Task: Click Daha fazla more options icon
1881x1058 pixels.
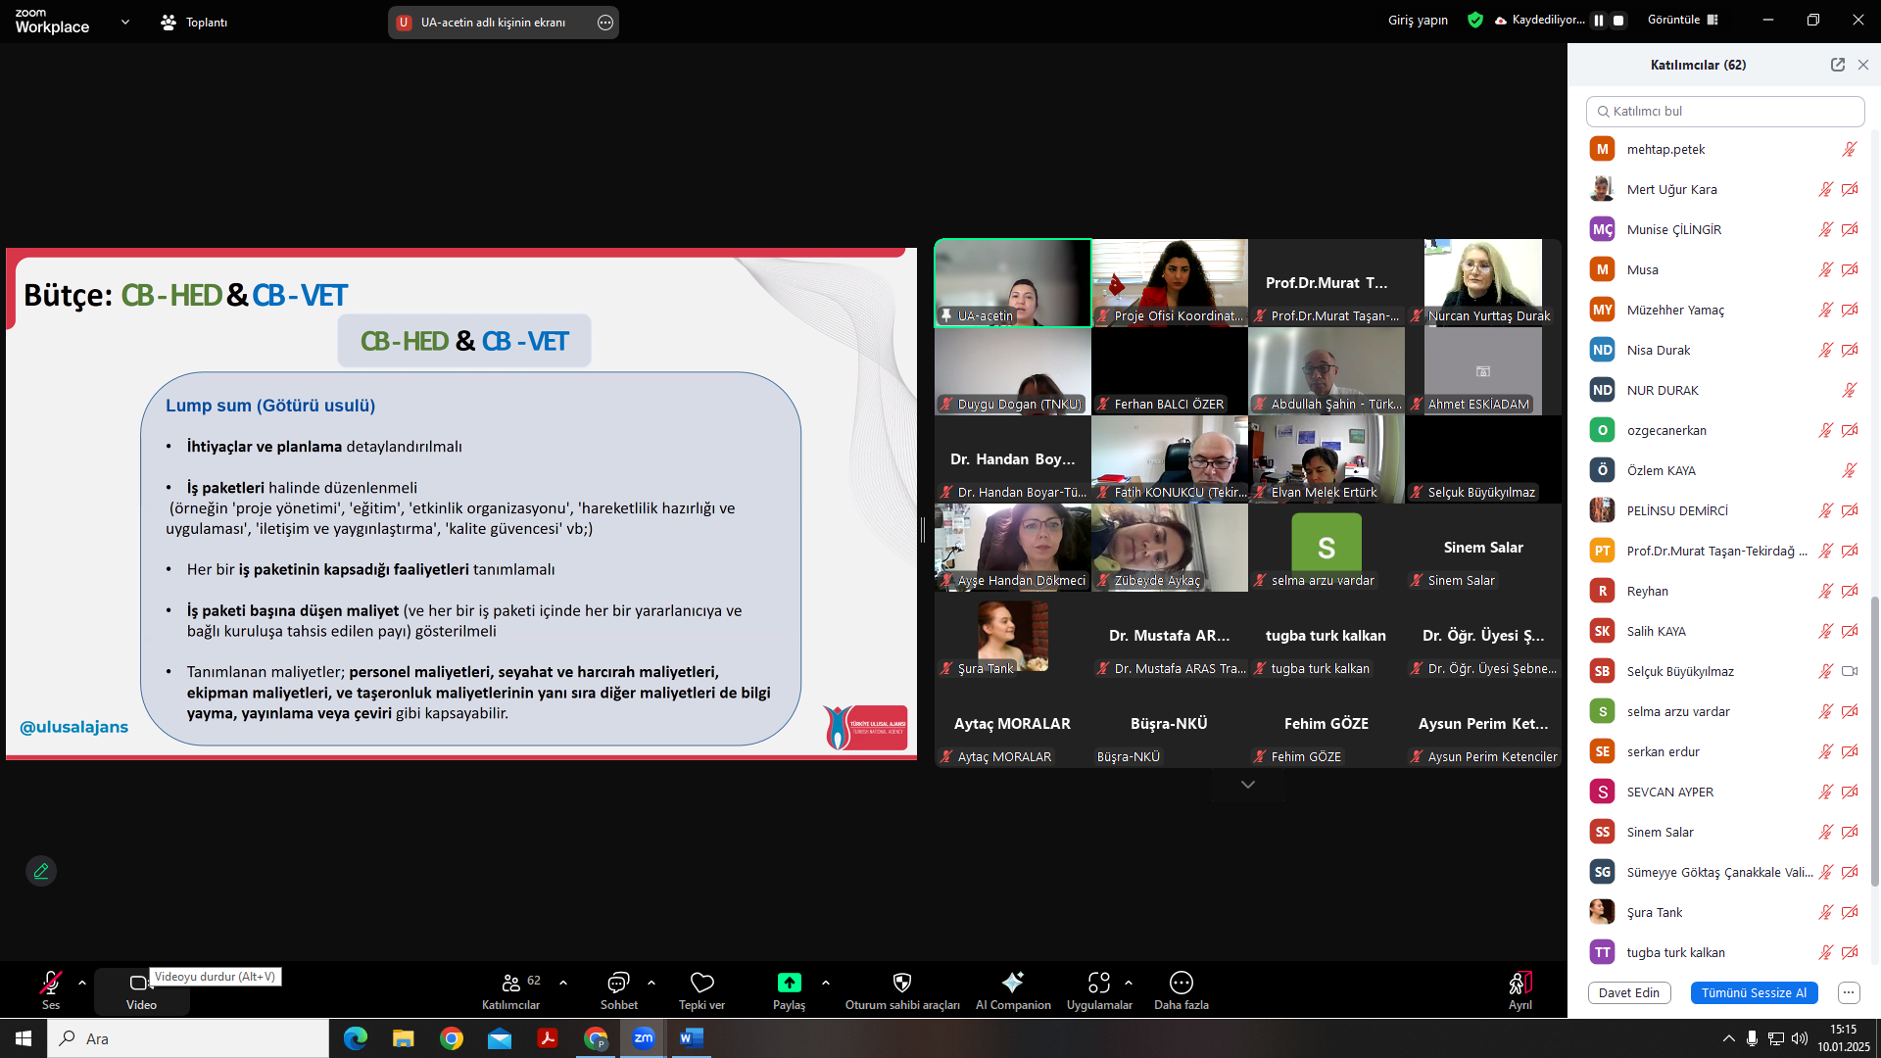Action: (1181, 983)
